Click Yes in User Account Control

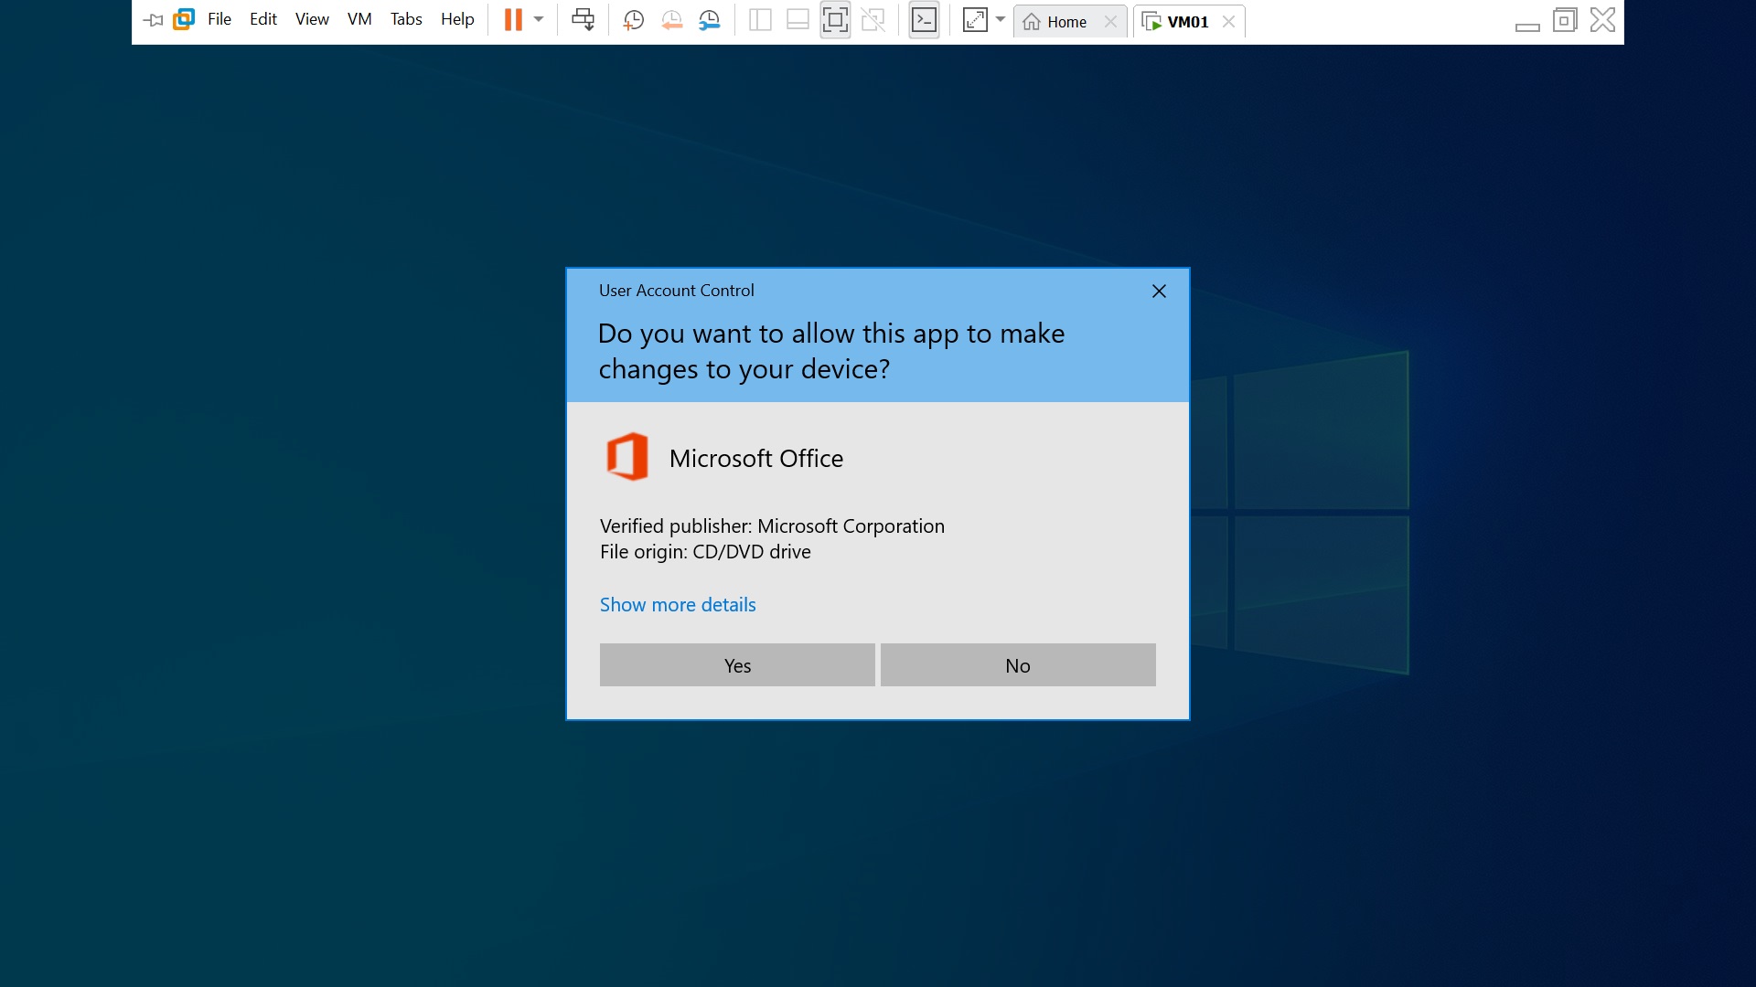point(737,665)
